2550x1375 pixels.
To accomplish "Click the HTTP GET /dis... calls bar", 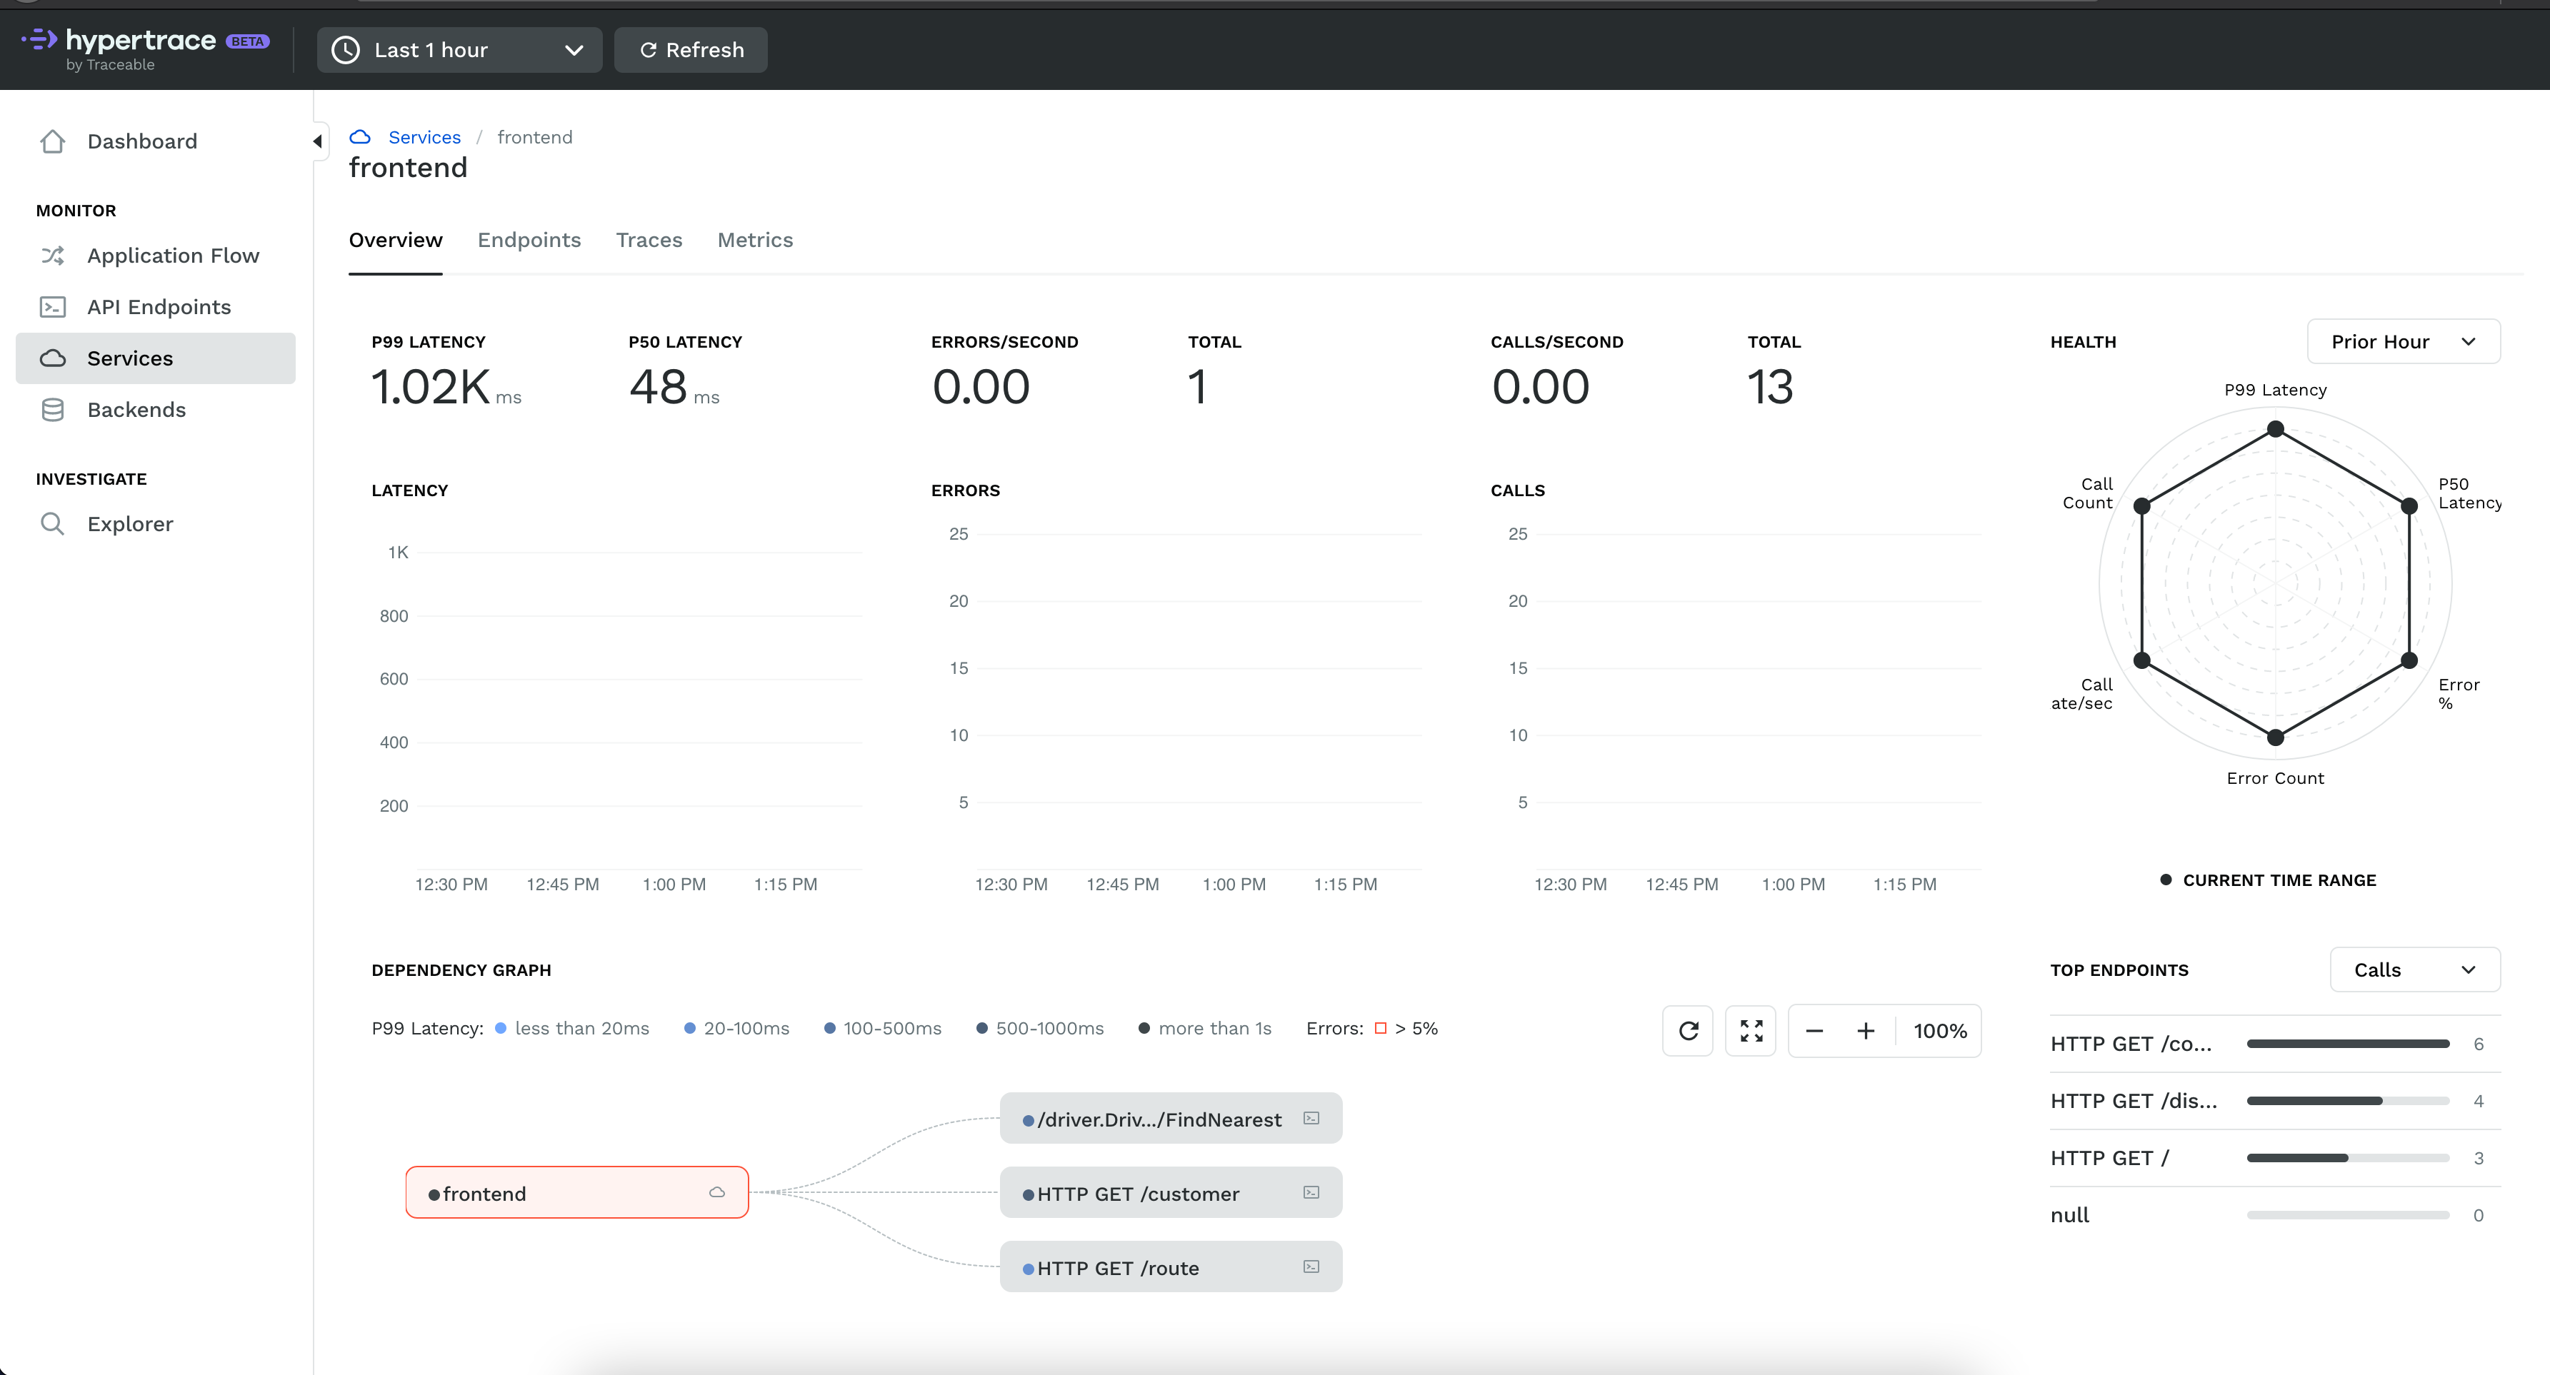I will tap(2348, 1101).
